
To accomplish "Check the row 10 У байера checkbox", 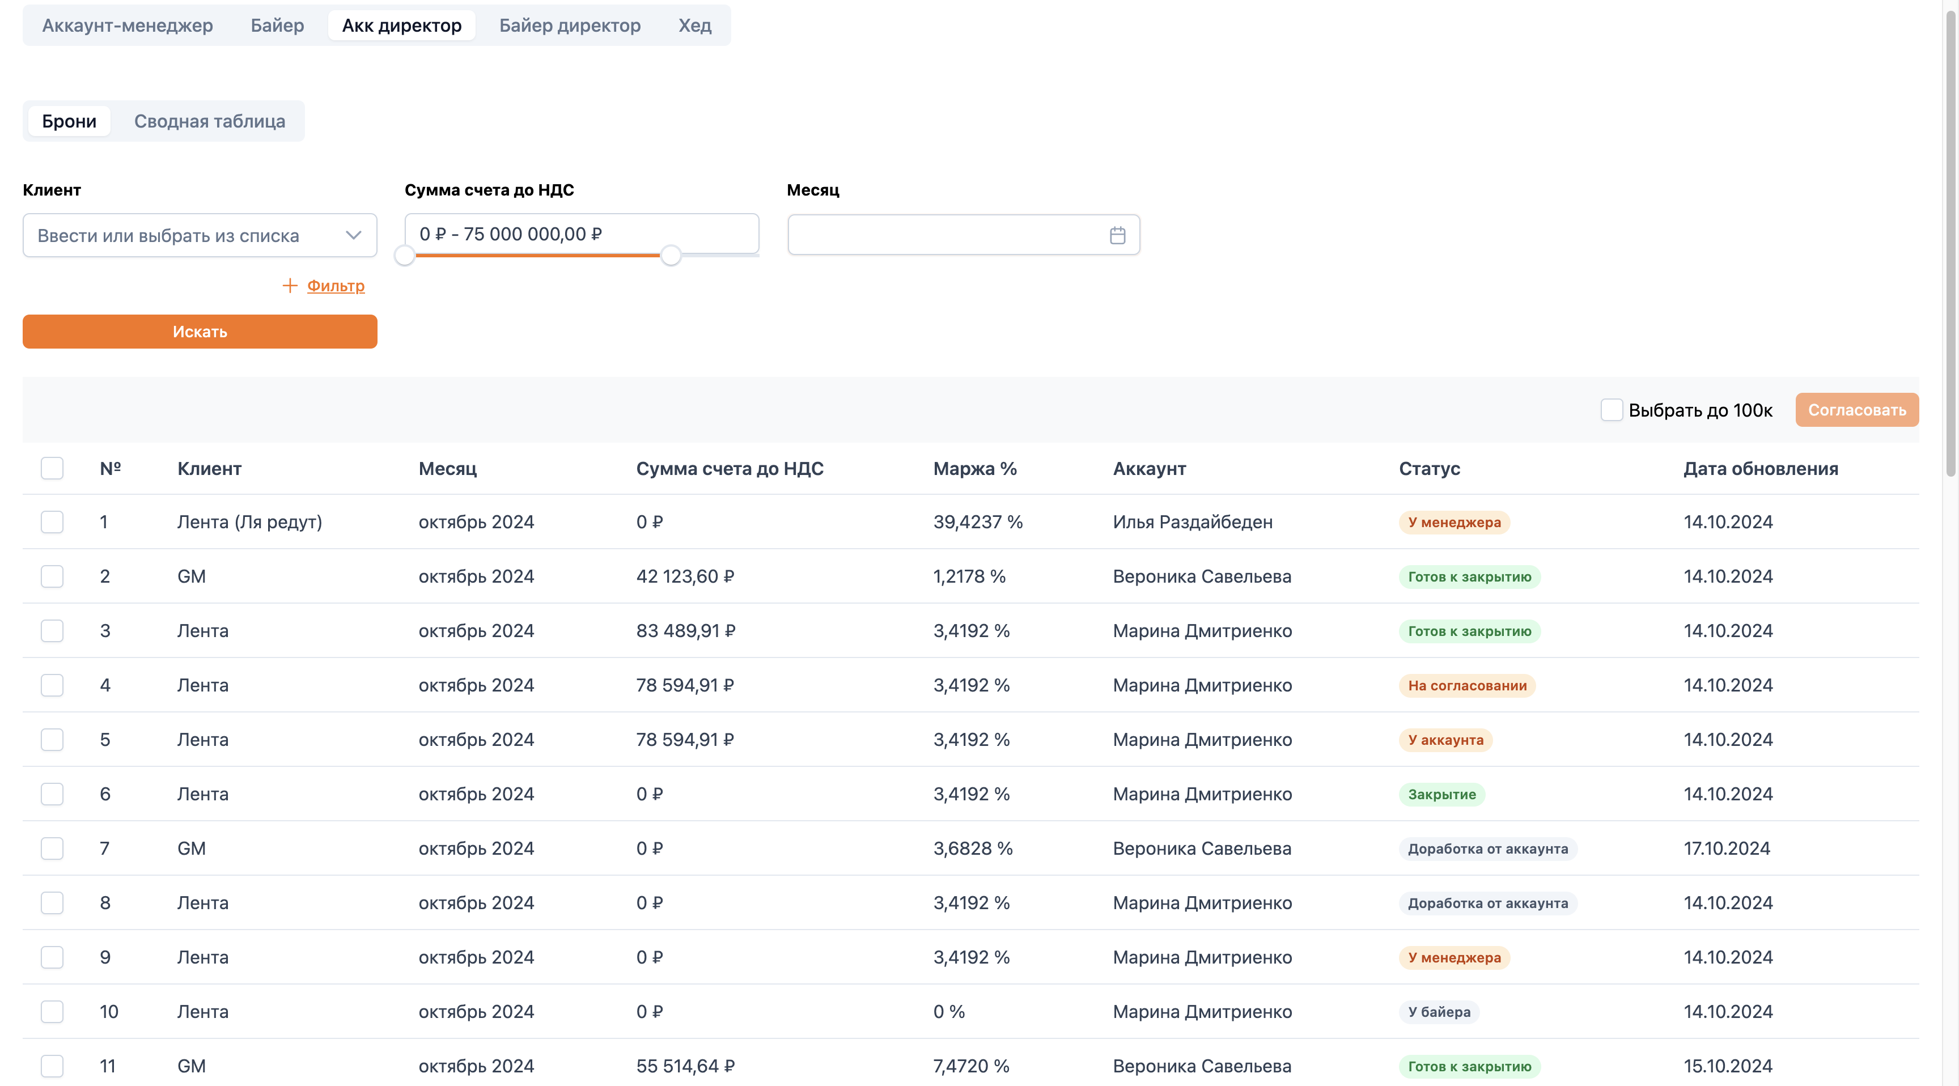I will [x=52, y=1012].
